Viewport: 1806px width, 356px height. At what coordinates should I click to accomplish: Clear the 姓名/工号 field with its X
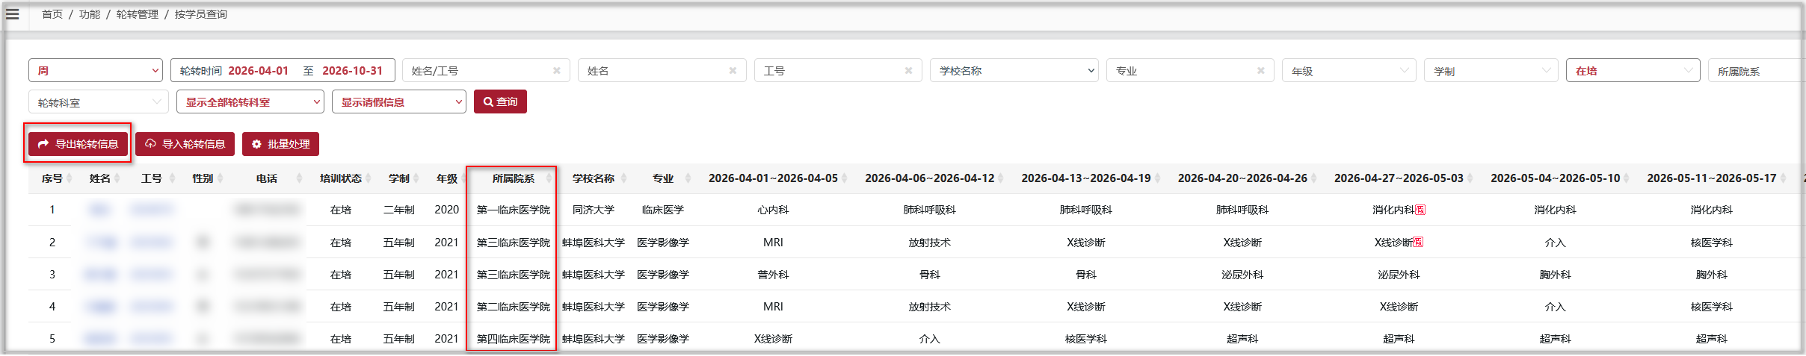556,71
